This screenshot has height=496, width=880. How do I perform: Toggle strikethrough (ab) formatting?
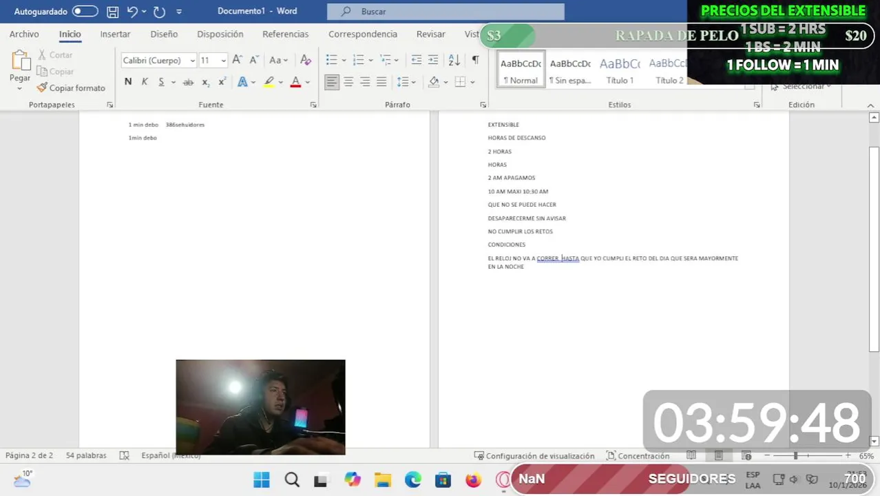[188, 82]
